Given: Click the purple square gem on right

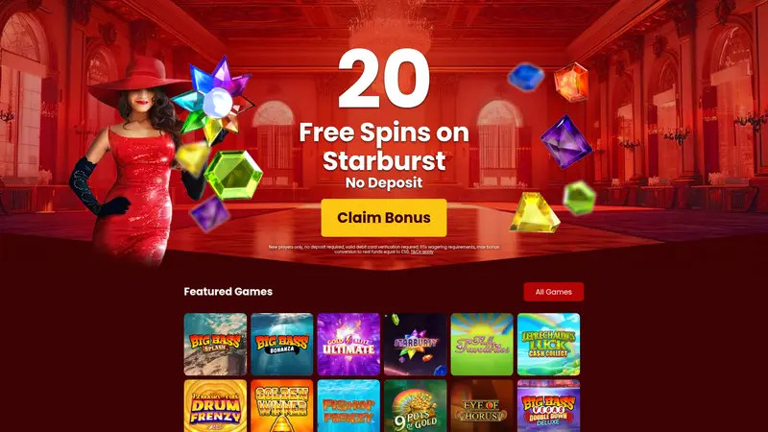Looking at the screenshot, I should coord(566,141).
